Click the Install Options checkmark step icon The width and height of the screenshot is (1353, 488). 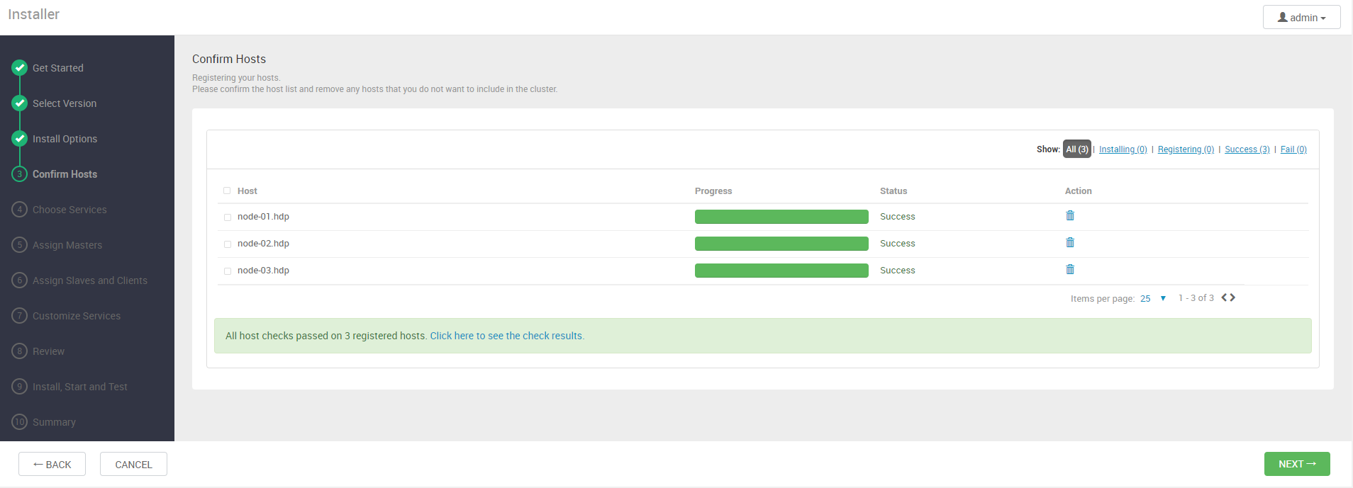click(19, 139)
